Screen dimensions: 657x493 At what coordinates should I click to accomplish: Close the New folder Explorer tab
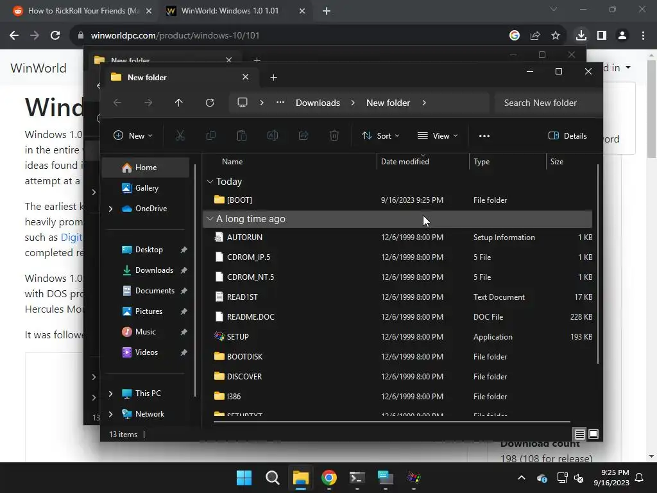[x=246, y=77]
